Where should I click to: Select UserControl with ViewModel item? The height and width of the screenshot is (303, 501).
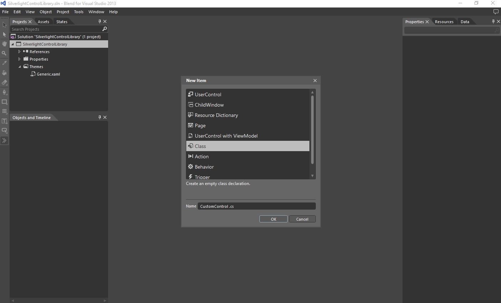[x=226, y=136]
